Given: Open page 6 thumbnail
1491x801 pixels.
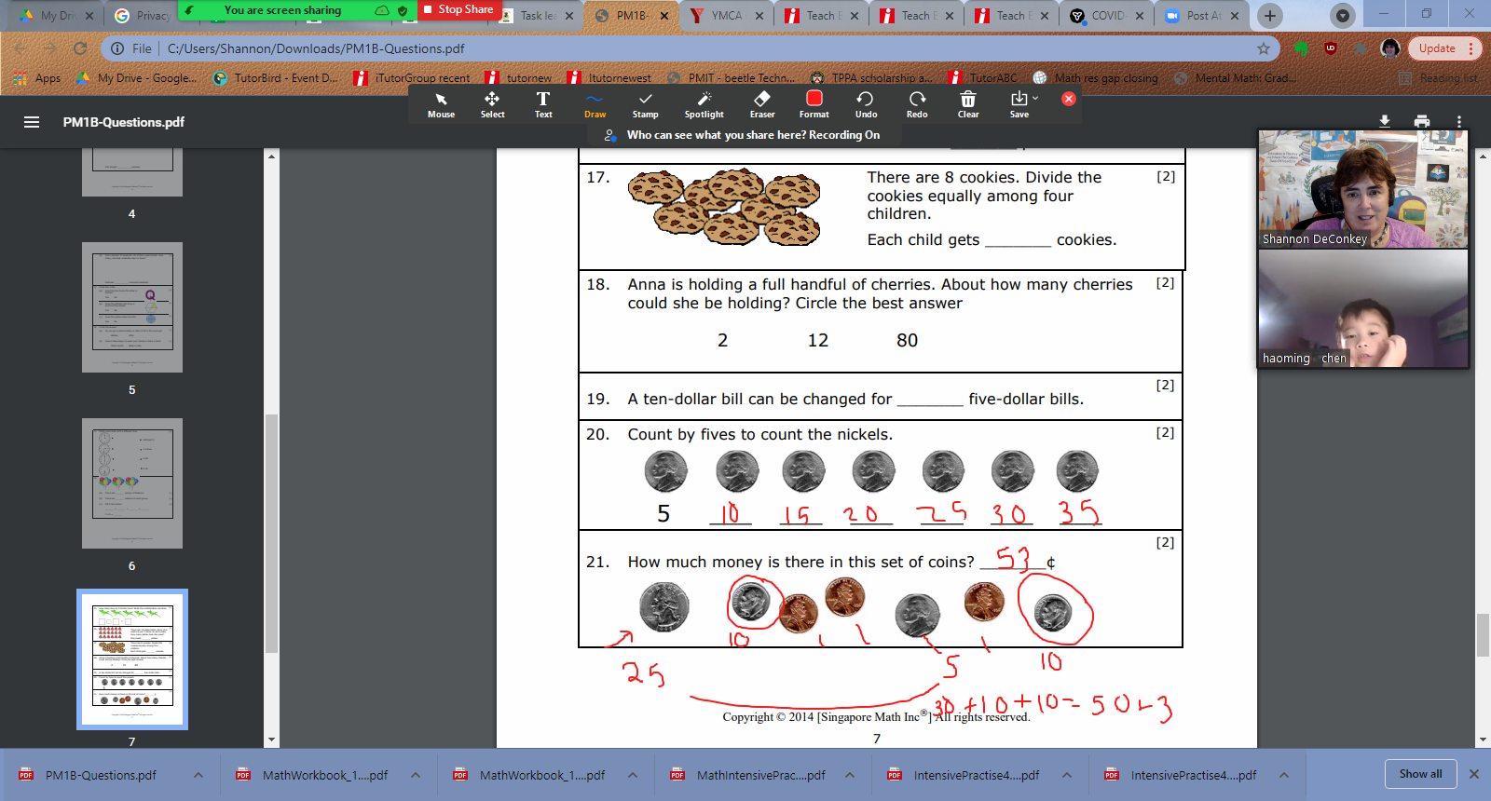Looking at the screenshot, I should coord(132,483).
